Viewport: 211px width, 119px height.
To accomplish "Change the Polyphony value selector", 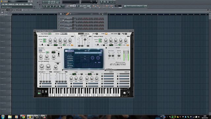I will click(x=50, y=34).
